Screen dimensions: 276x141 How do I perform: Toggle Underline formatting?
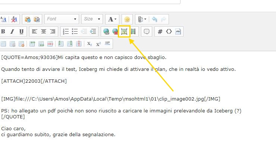[22, 32]
